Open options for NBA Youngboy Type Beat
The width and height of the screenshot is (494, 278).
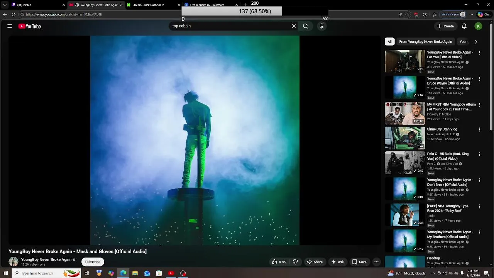tap(480, 206)
